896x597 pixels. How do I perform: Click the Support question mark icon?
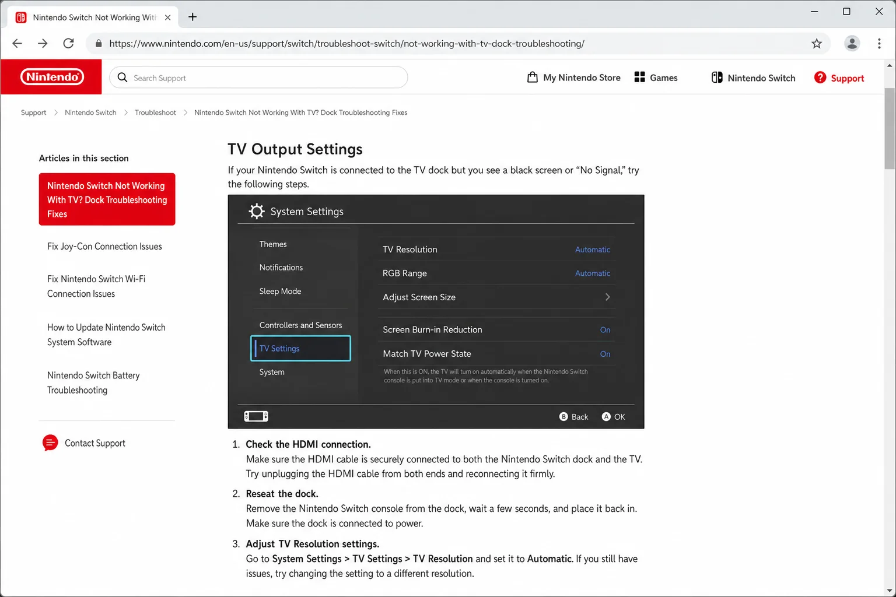pos(820,77)
